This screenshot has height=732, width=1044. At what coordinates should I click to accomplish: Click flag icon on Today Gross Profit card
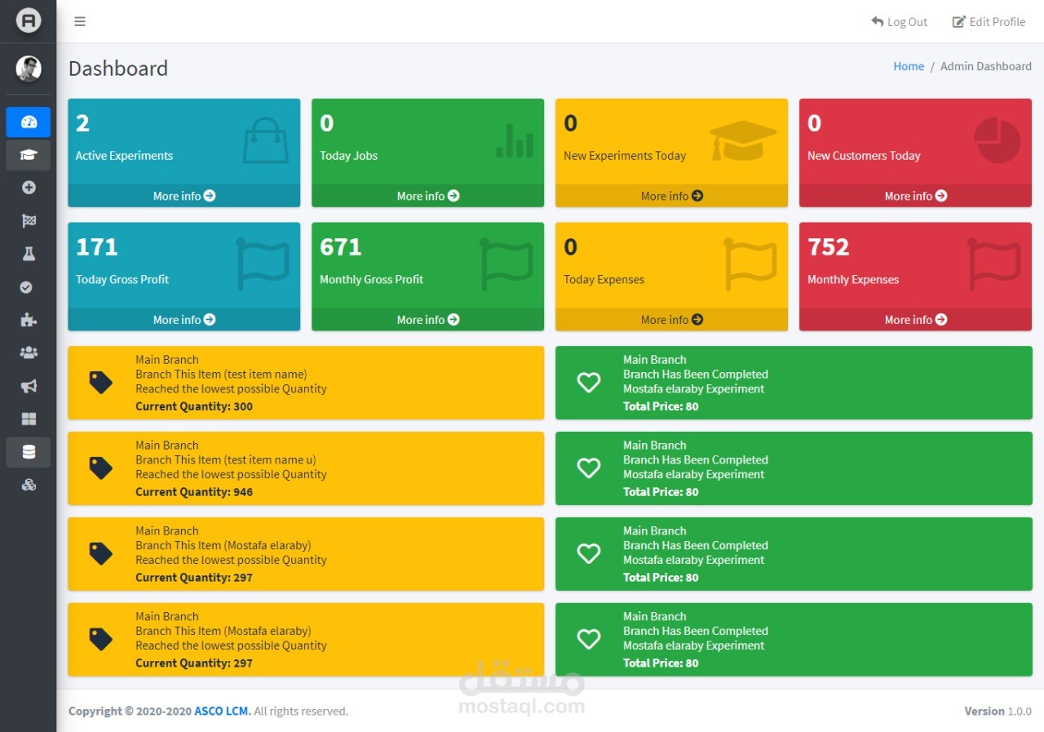263,264
